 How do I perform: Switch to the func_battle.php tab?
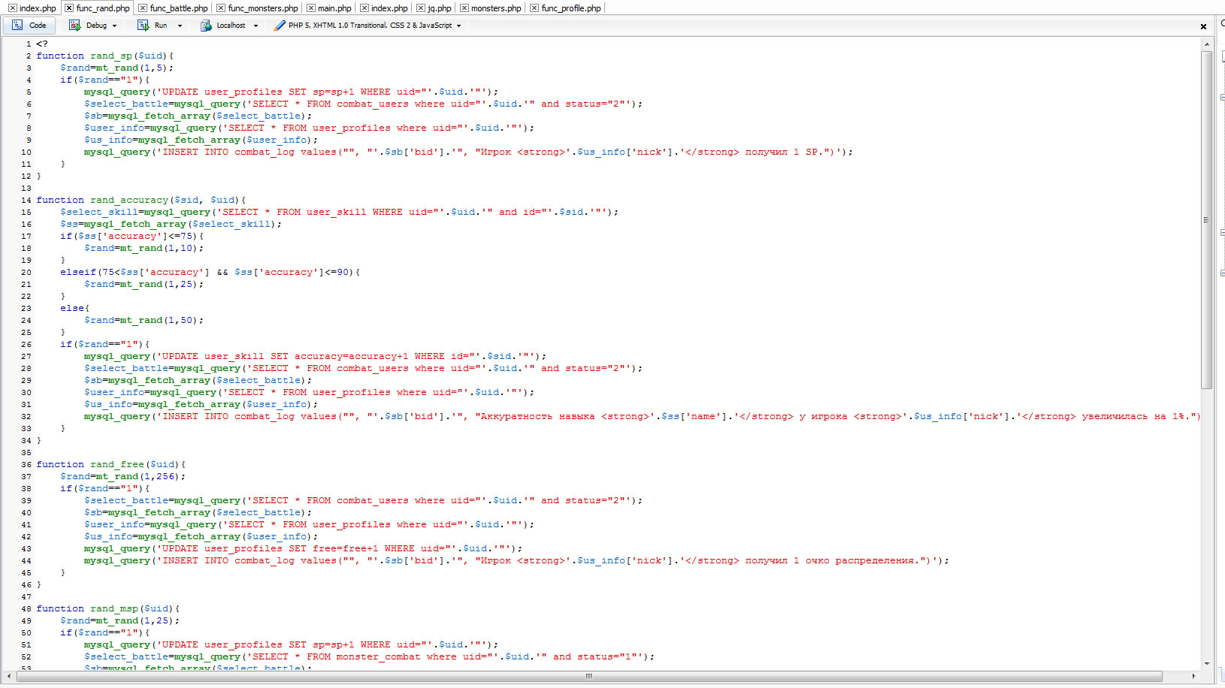[x=179, y=8]
